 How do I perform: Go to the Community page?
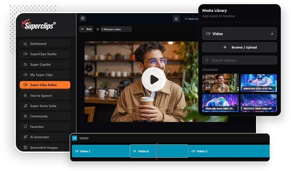(45, 116)
